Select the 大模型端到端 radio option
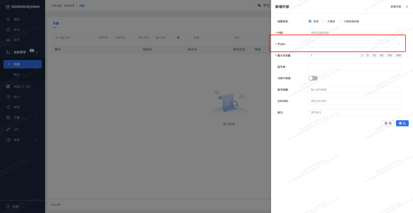This screenshot has width=413, height=213. pos(340,21)
